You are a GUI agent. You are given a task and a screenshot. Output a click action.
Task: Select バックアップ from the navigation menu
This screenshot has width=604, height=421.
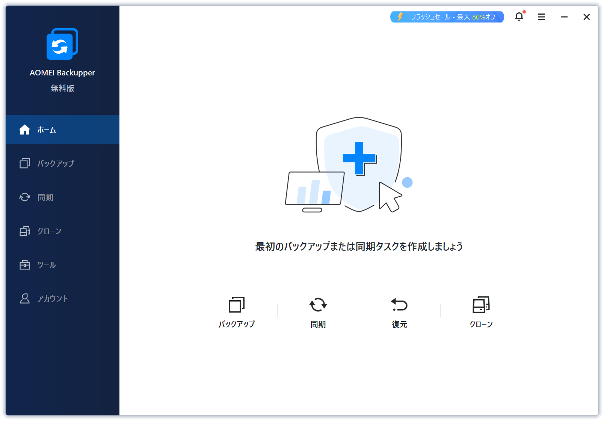(55, 163)
